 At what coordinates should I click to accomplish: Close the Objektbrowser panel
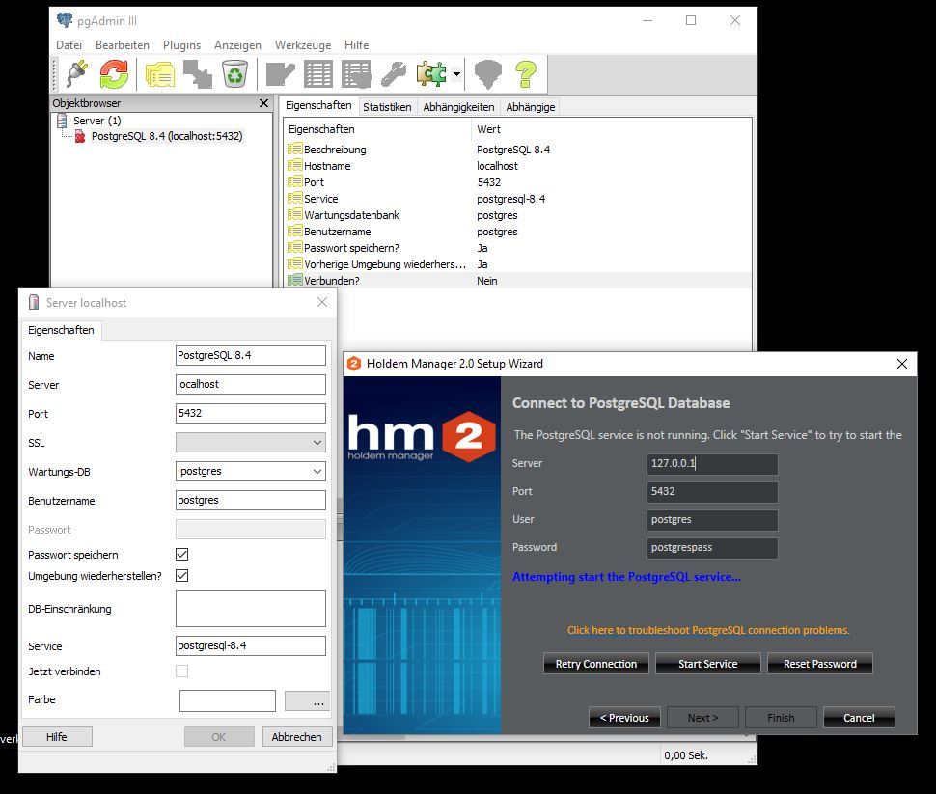263,103
